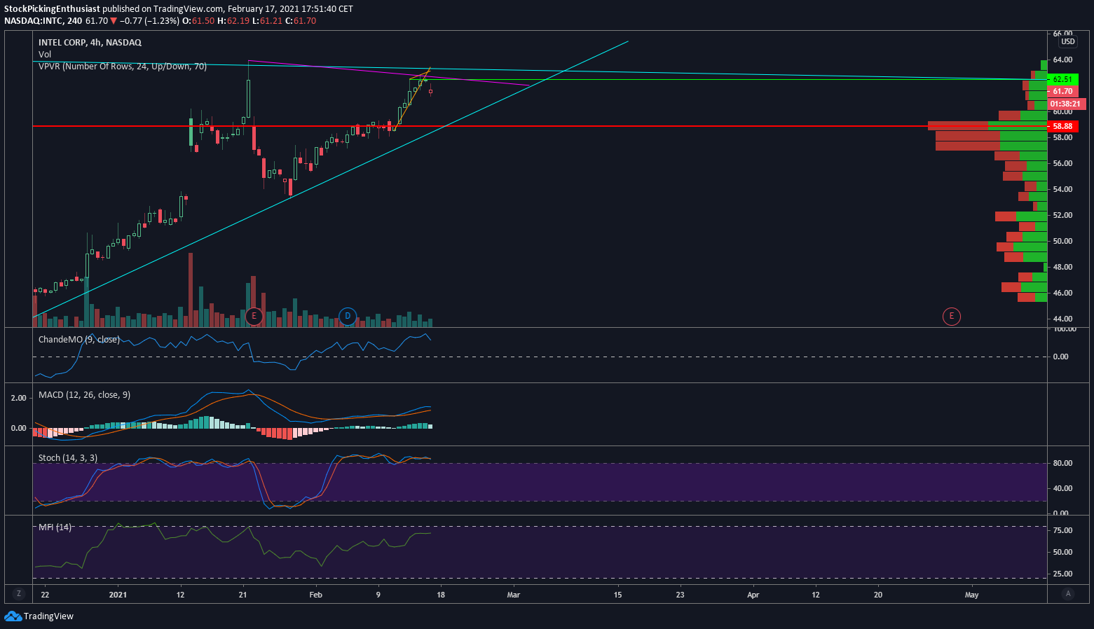Click the May label on the time axis
The width and height of the screenshot is (1094, 629).
pyautogui.click(x=971, y=595)
